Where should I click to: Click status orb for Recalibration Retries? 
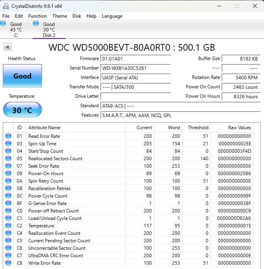tap(8, 188)
